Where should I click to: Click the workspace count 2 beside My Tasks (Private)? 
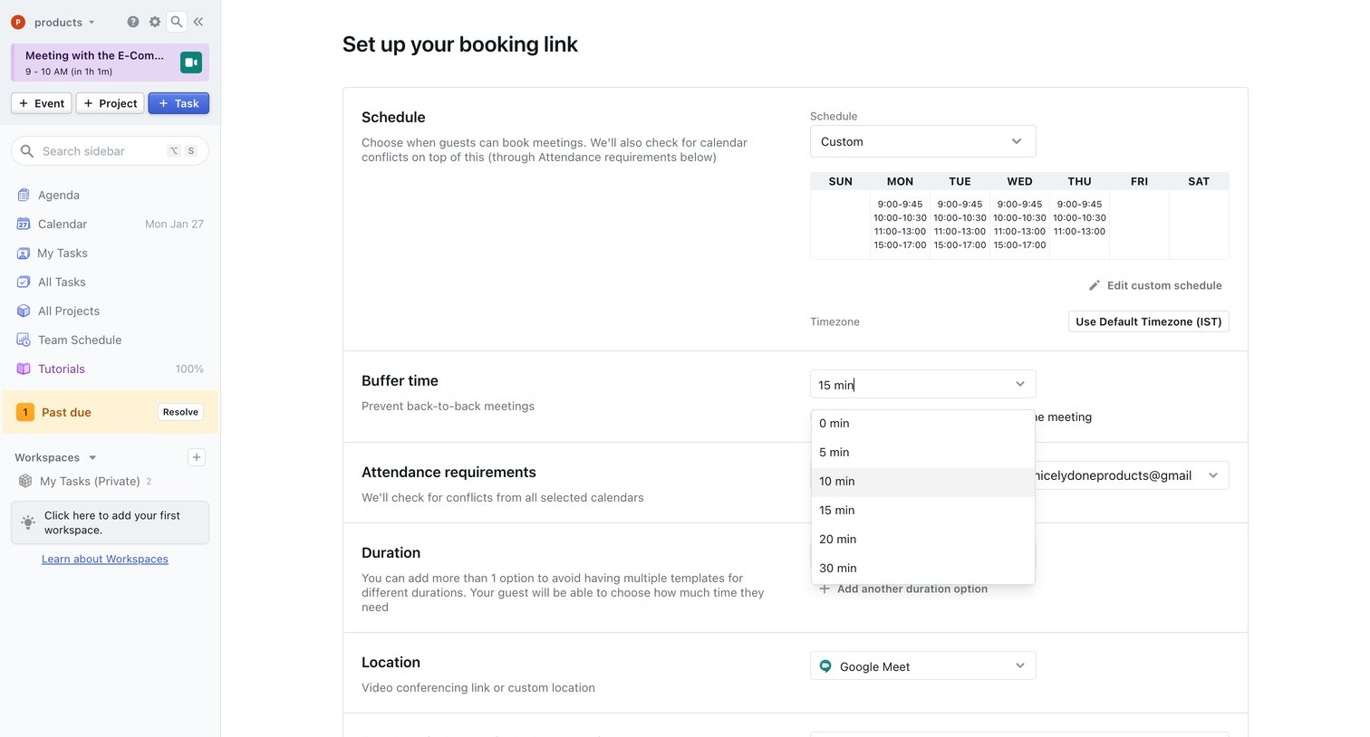pos(149,481)
